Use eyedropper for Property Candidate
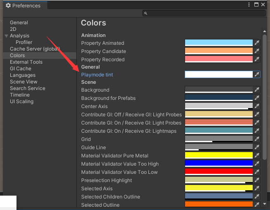Image resolution: width=270 pixels, height=210 pixels. (257, 51)
